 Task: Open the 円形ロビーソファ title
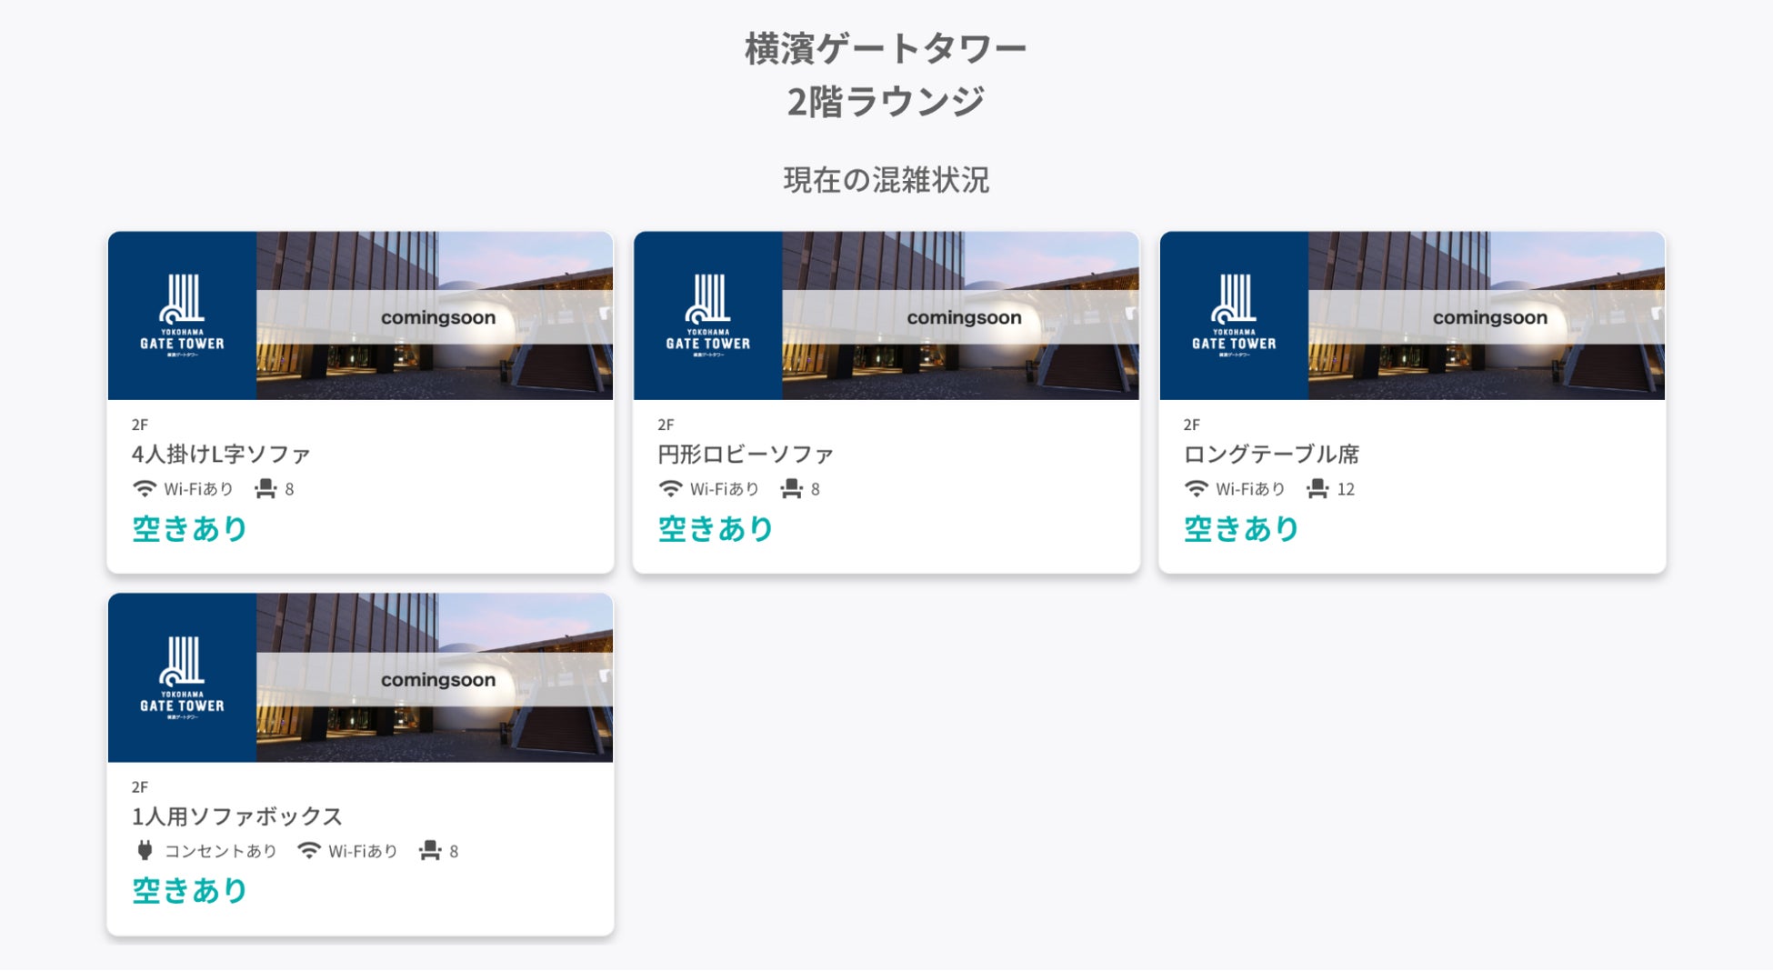click(x=746, y=454)
